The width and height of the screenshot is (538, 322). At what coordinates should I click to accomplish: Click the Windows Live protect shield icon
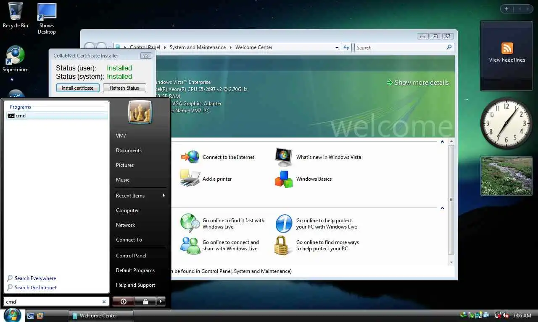[284, 223]
